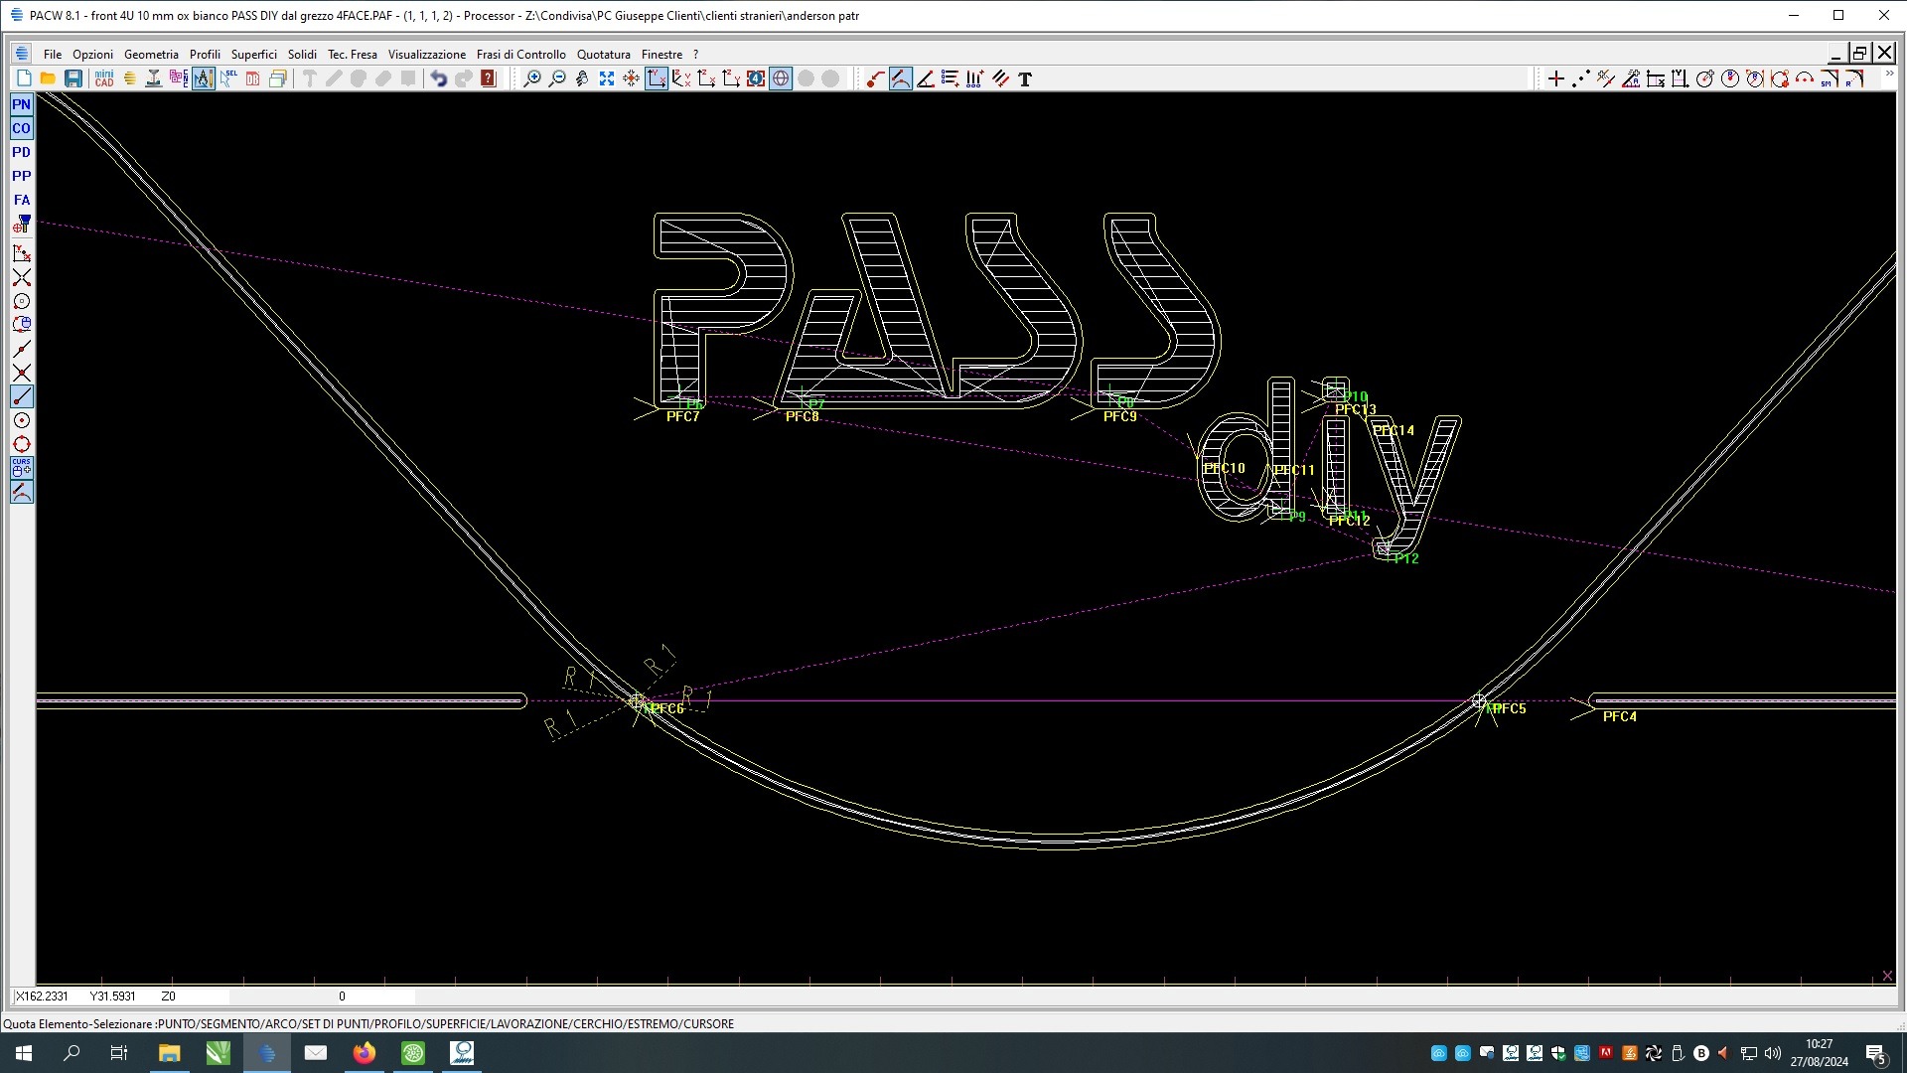Toggle the PD snap mode button
Screen dimensions: 1907x1073
(x=22, y=152)
